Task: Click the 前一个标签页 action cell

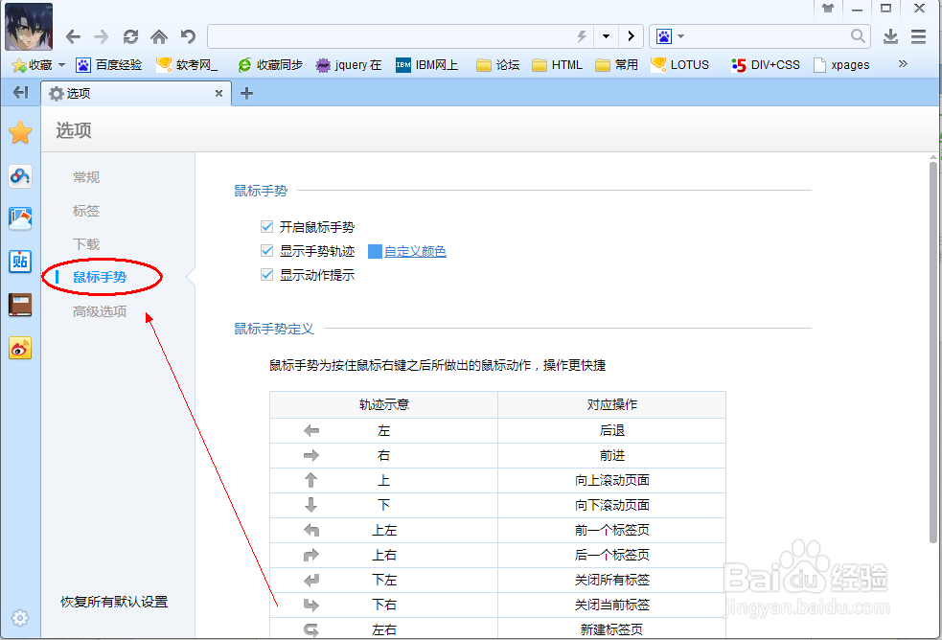Action: [x=611, y=530]
